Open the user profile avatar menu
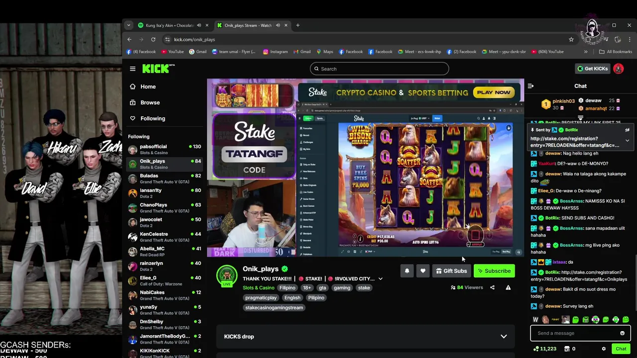 [618, 69]
